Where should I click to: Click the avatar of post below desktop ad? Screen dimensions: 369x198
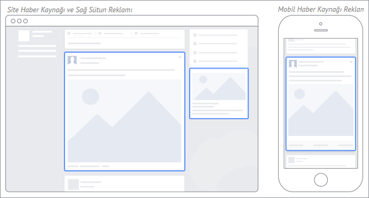73,184
